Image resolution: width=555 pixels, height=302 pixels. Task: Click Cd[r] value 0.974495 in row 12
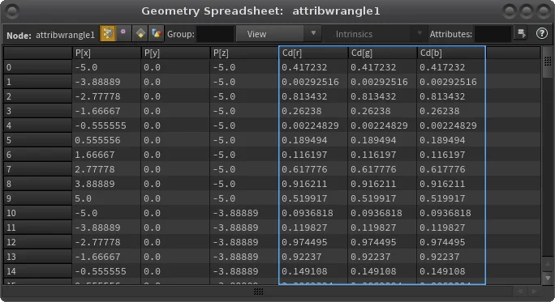304,242
